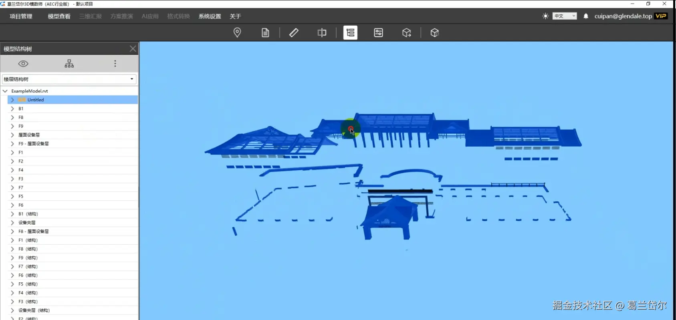The image size is (676, 320).
Task: Open the document properties toolbar icon
Action: tap(265, 32)
